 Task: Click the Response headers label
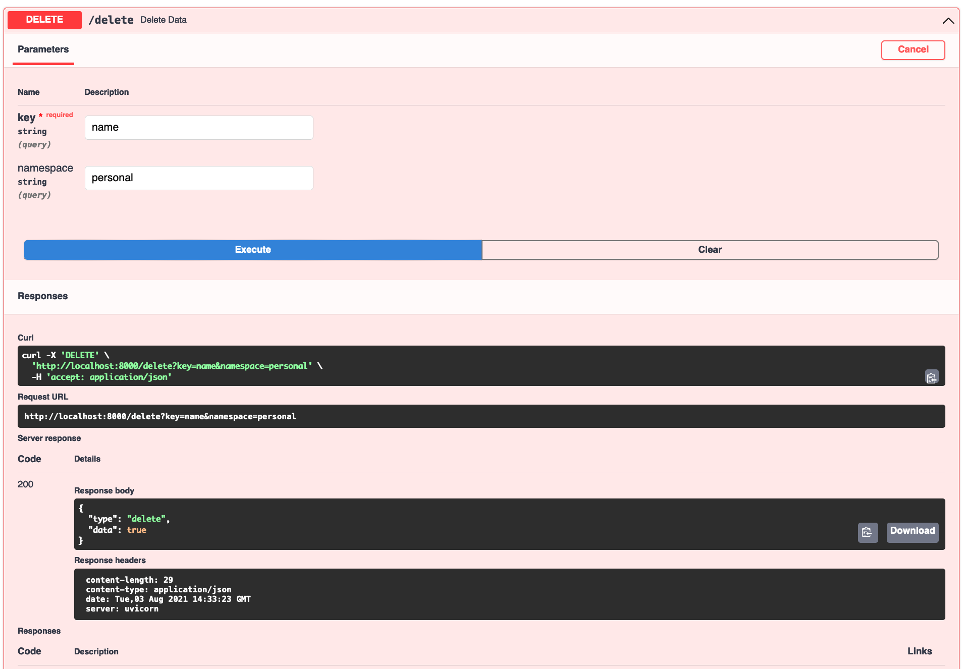point(110,560)
